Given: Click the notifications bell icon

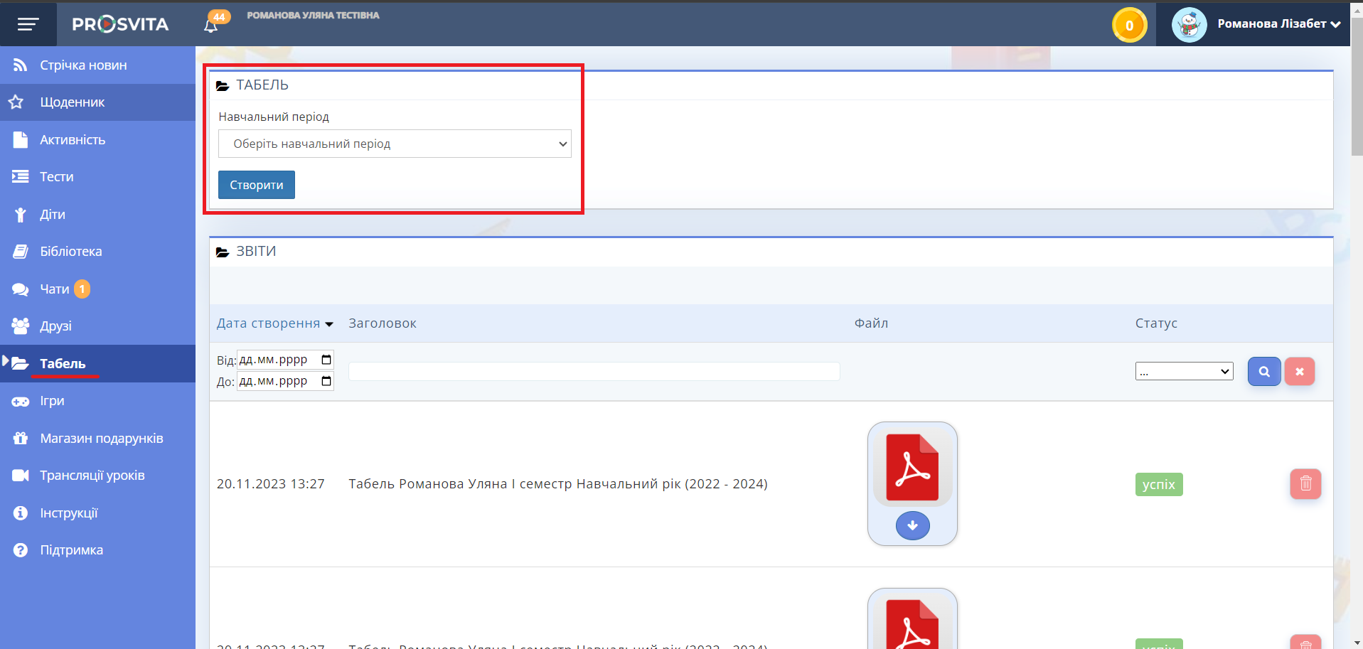Looking at the screenshot, I should click(x=211, y=26).
